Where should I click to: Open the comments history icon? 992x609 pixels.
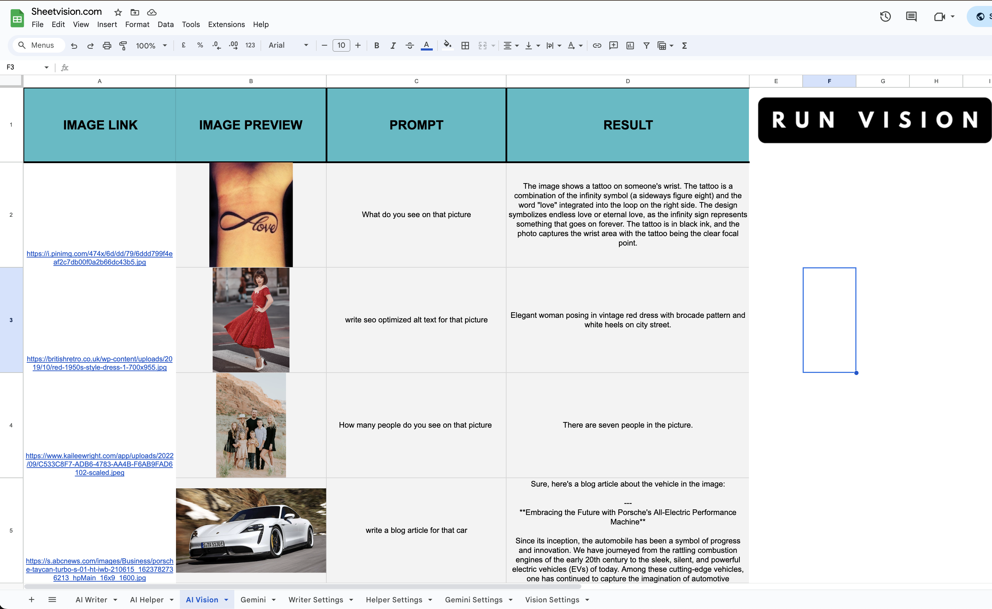[x=911, y=16]
